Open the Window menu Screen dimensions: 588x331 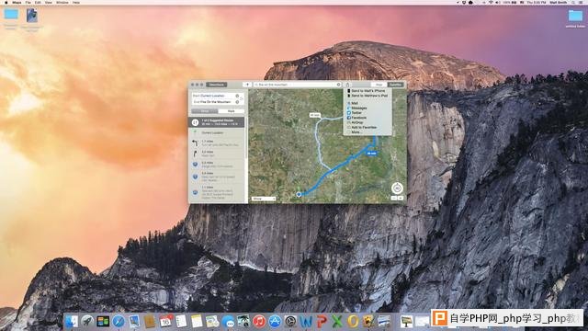62,2
